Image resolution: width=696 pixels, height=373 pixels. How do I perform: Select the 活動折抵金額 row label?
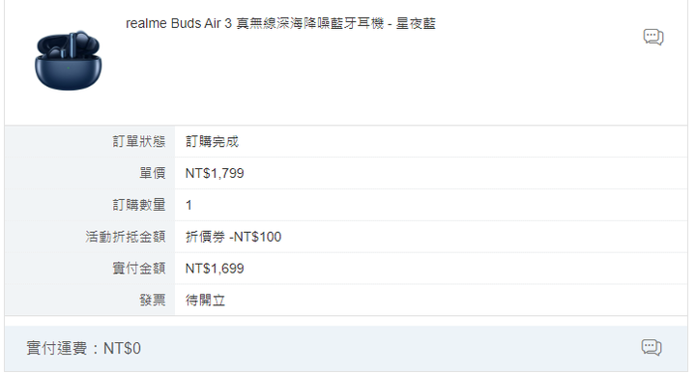[x=126, y=237]
